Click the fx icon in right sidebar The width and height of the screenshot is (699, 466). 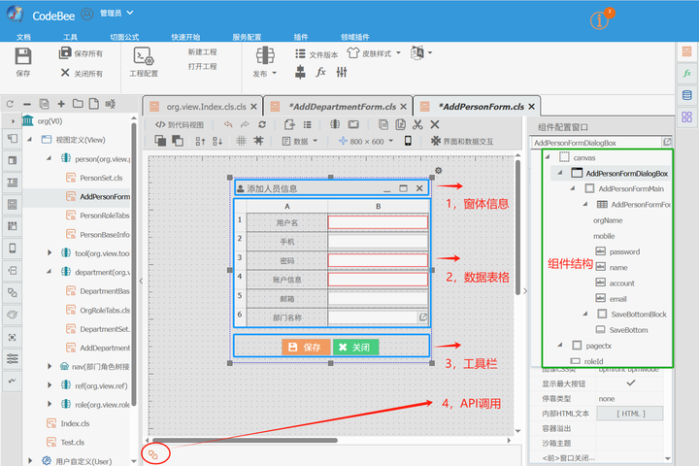(x=687, y=73)
